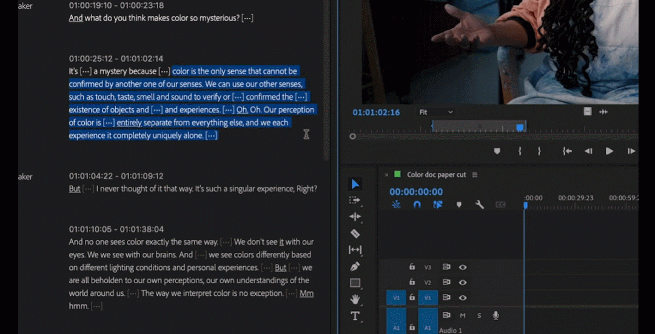Screen dimensions: 655x334
Task: Click A1 sync lock icon
Action: (x=446, y=315)
